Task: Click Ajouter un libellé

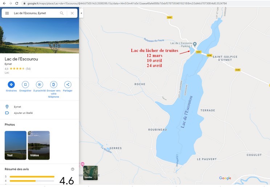Action: click(23, 113)
